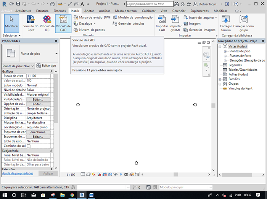Open the Planta de piso type selector dropdown
The width and height of the screenshot is (267, 199).
tap(56, 54)
